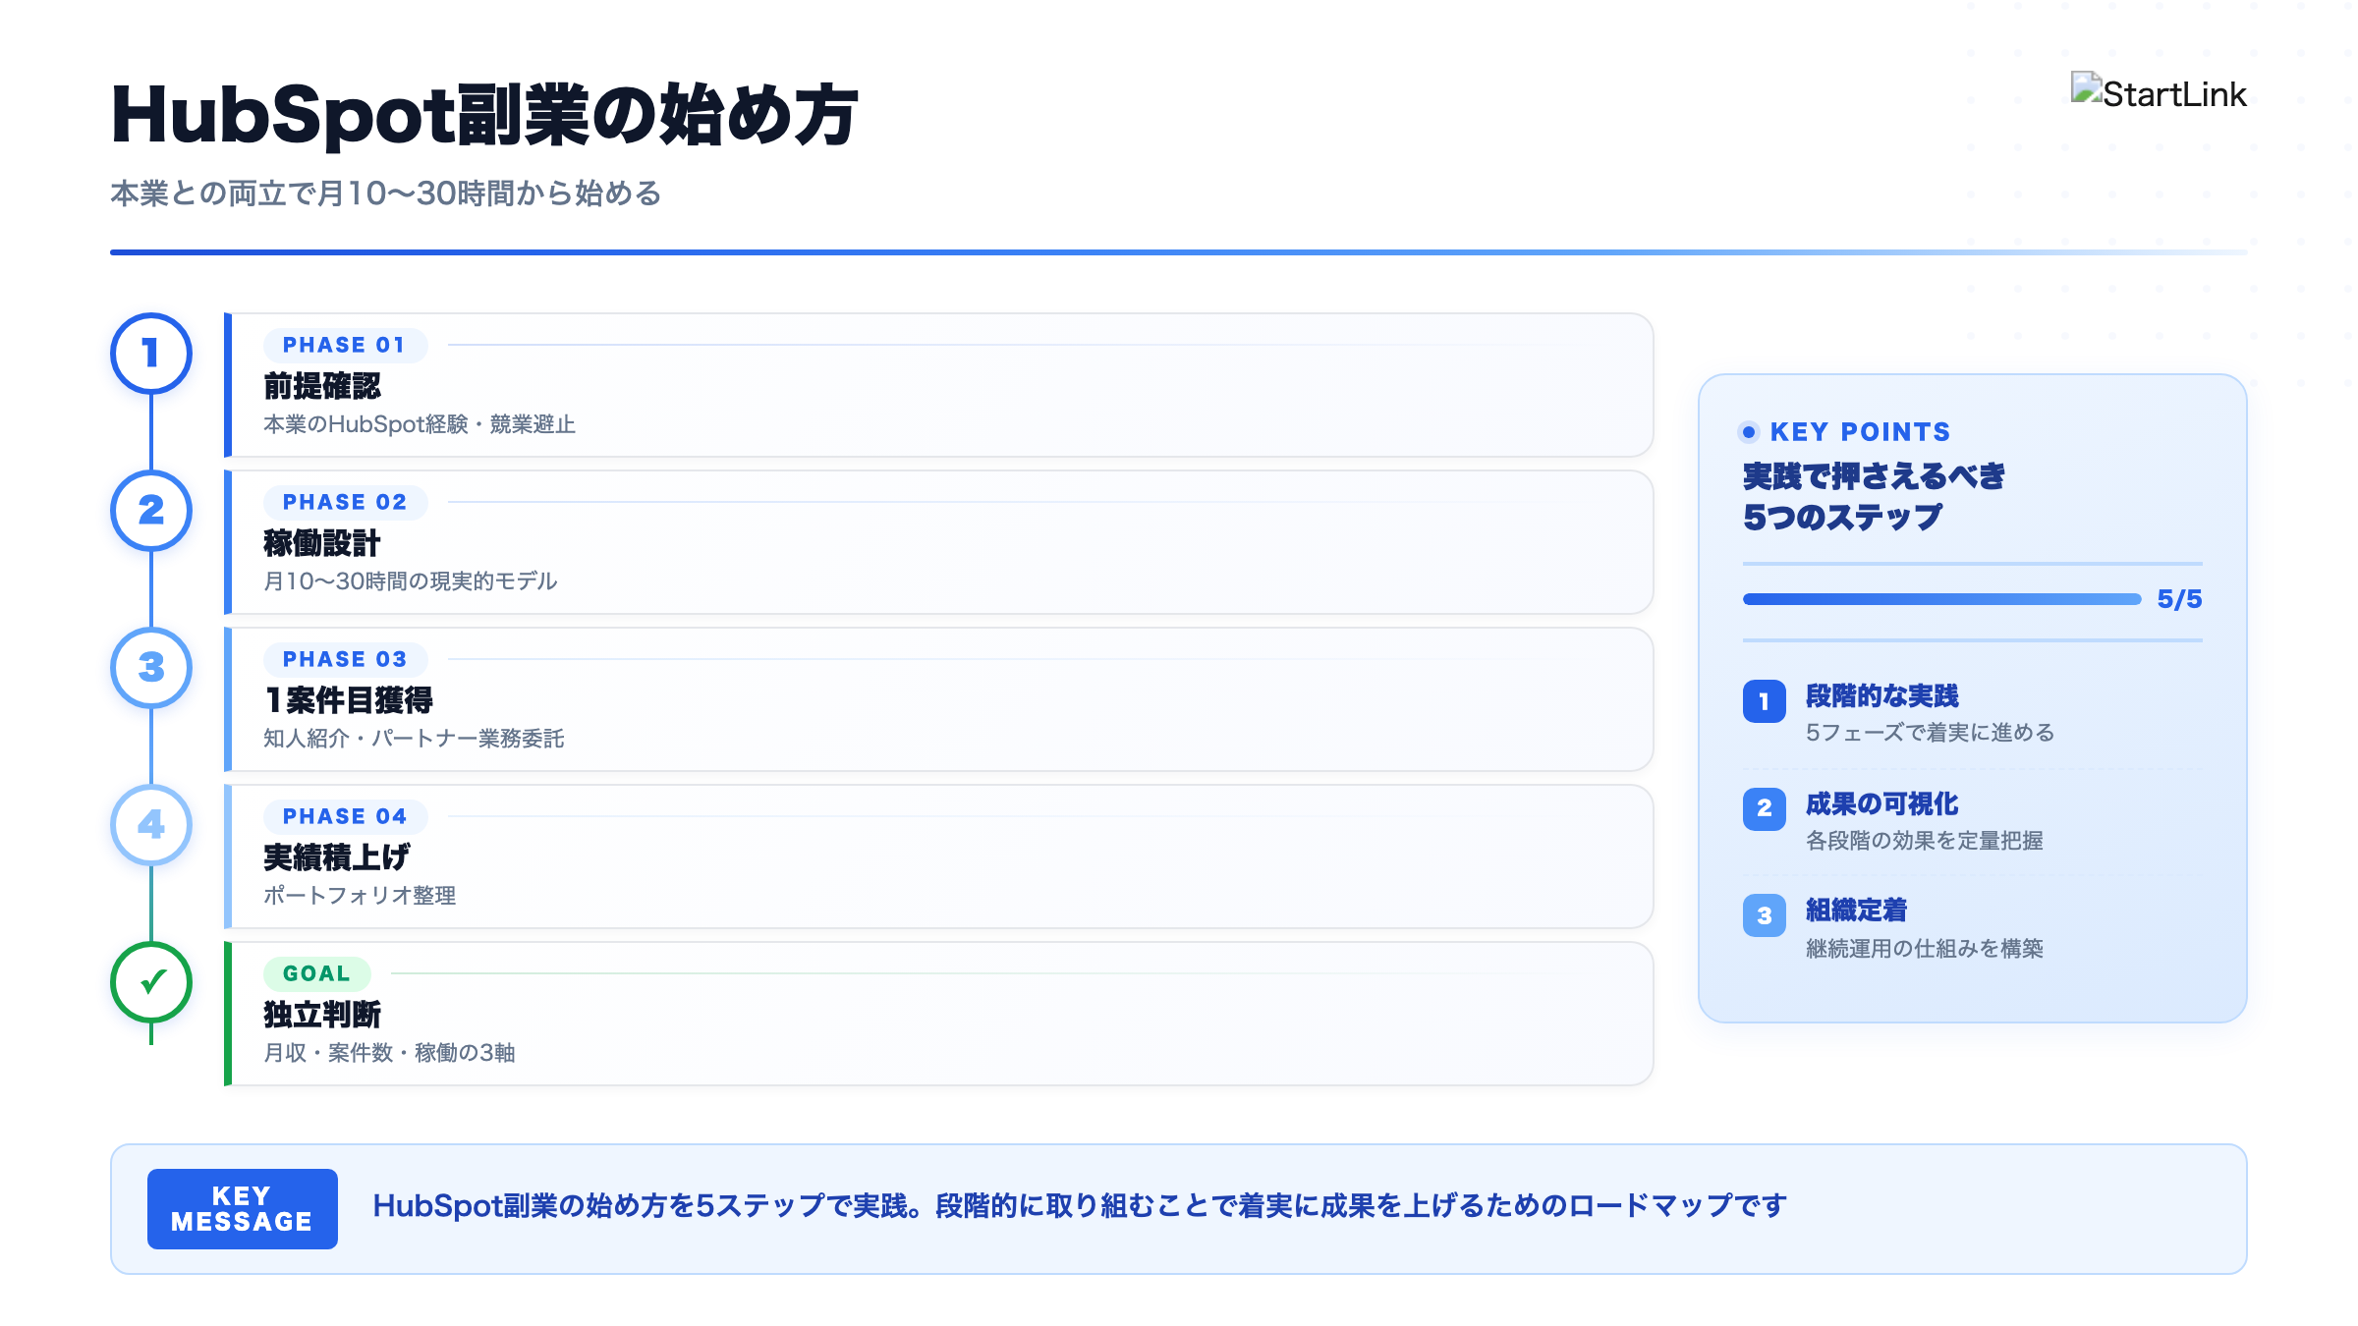Click text 知人紹介・パートナー業務委託

(414, 739)
